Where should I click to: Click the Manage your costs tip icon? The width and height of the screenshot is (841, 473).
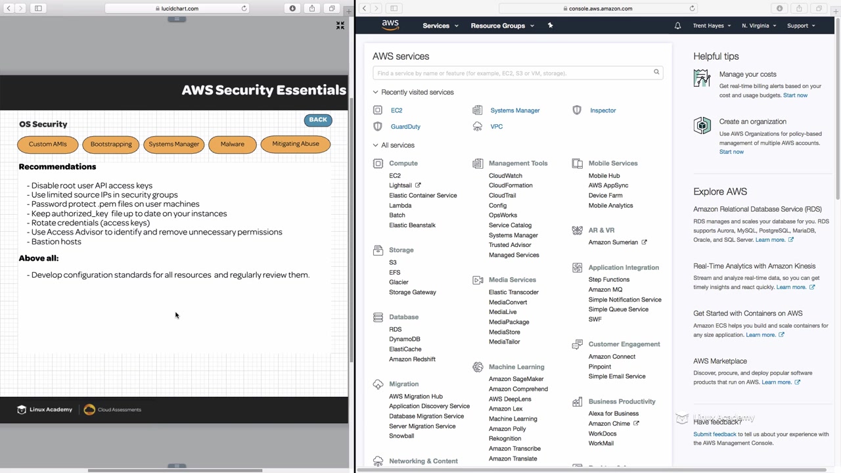coord(702,78)
